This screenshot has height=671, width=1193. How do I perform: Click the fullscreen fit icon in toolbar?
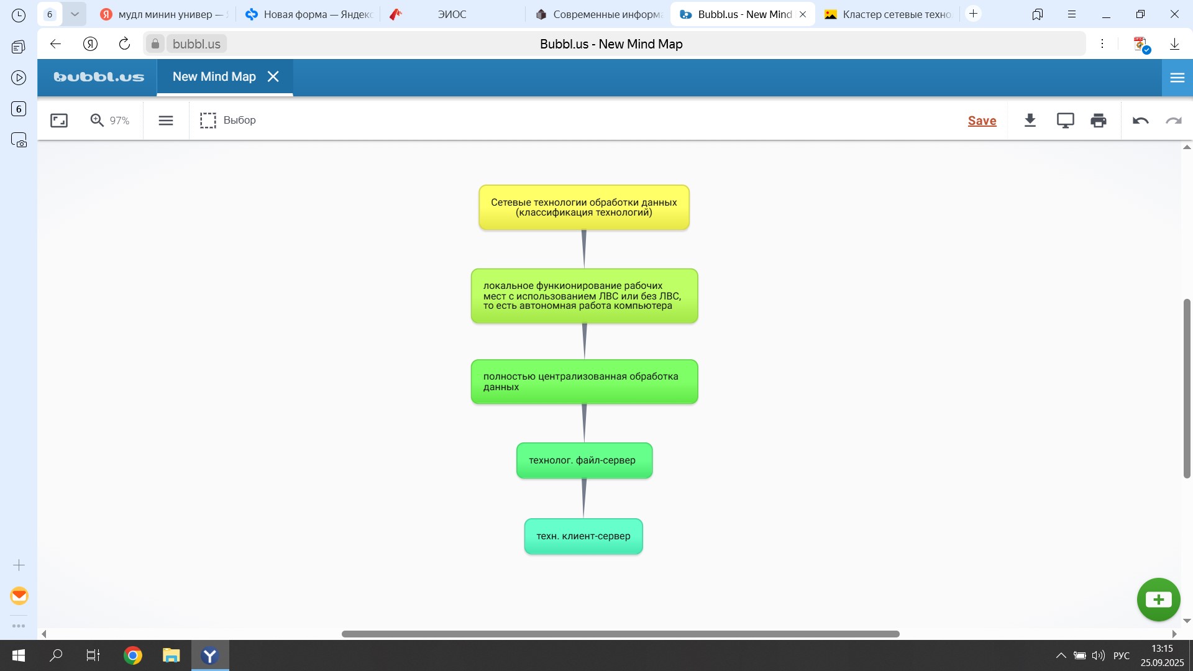point(59,121)
